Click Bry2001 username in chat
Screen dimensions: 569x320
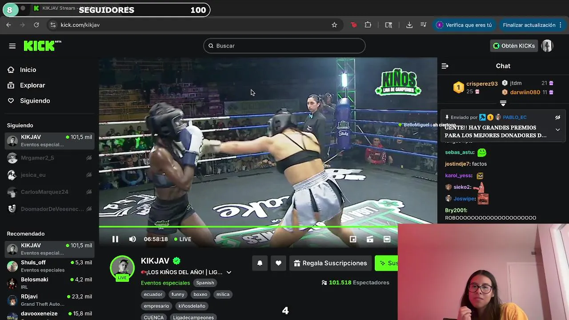coord(456,210)
